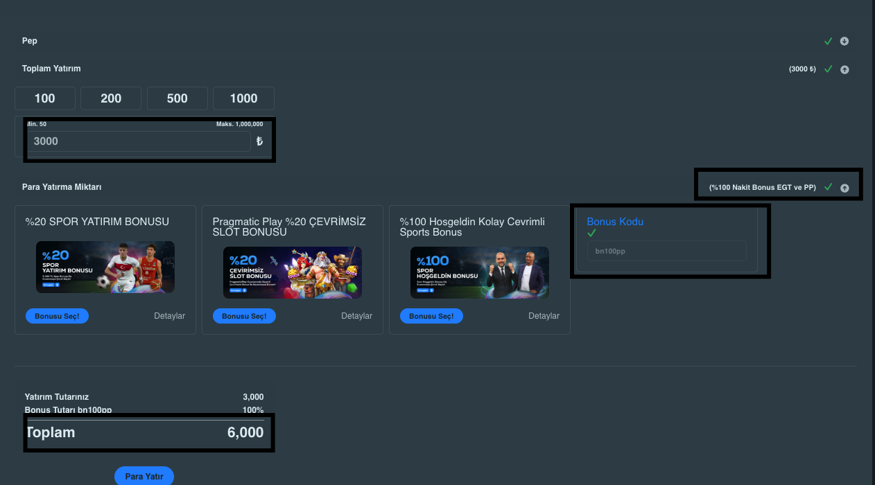Choose the 1000 quick amount
875x485 pixels.
243,98
